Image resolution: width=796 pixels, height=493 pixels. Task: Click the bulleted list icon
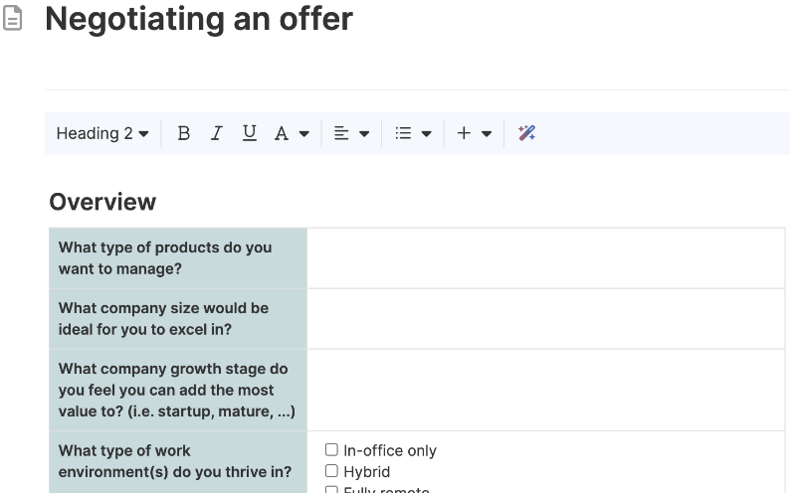pyautogui.click(x=403, y=133)
